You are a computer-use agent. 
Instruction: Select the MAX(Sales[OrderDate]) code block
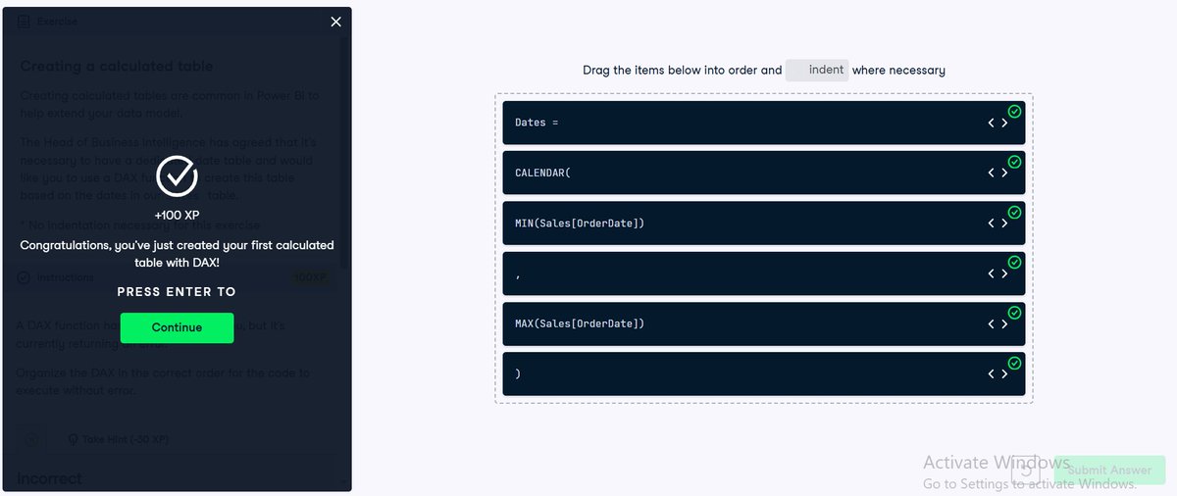click(763, 323)
